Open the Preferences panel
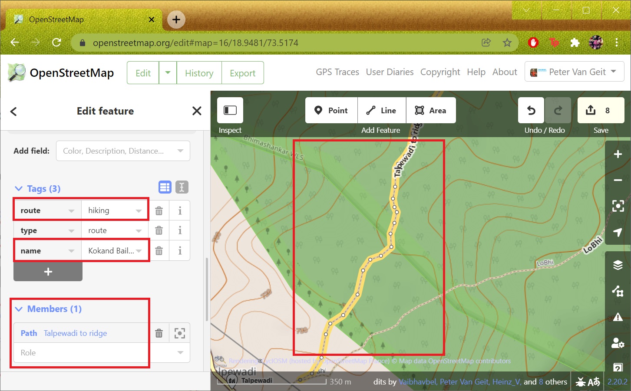This screenshot has width=631, height=391. [x=618, y=343]
